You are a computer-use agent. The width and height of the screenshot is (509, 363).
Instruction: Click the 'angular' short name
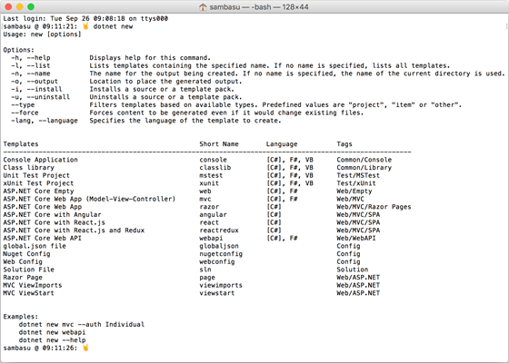click(x=214, y=214)
